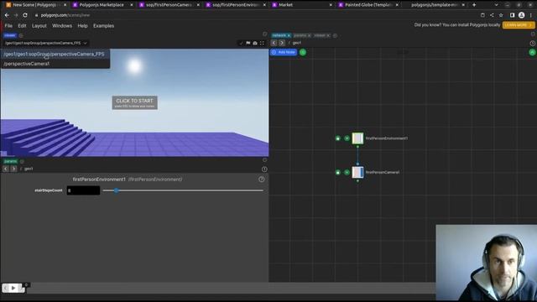
Task: Switch to the params tab in right panel
Action: pos(300,35)
